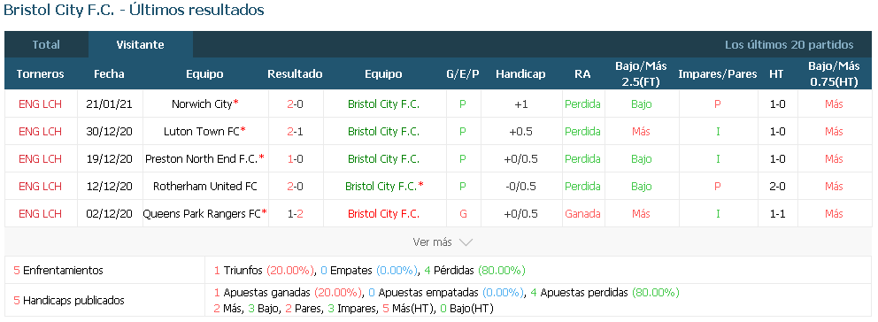878x322 pixels.
Task: Click Ganada value in RA column
Action: [582, 214]
